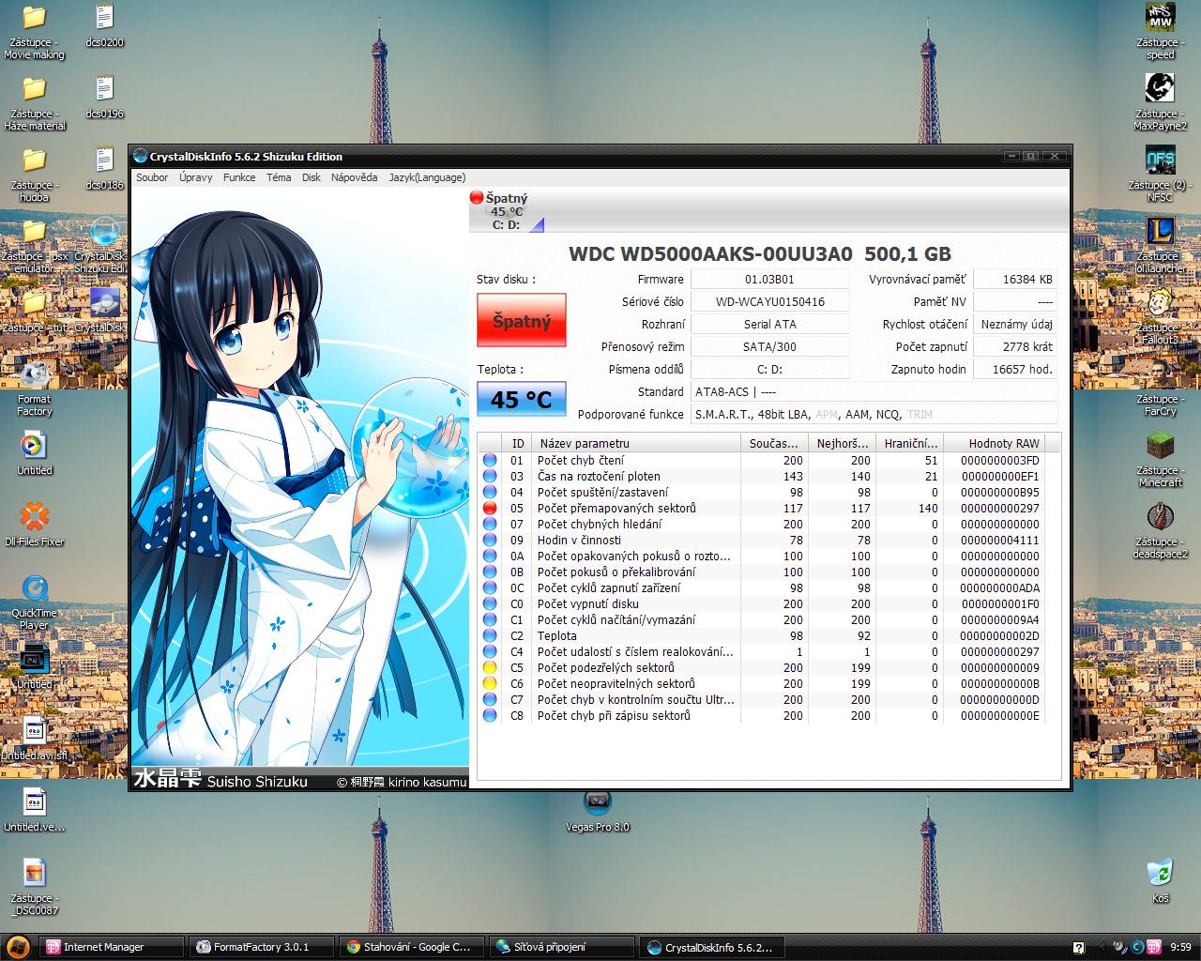Click the 9:59 taskbar clock

1181,947
